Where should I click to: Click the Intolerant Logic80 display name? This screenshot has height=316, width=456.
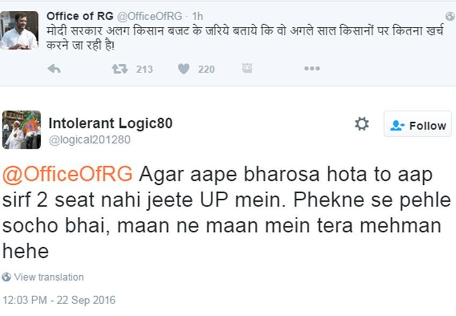111,123
